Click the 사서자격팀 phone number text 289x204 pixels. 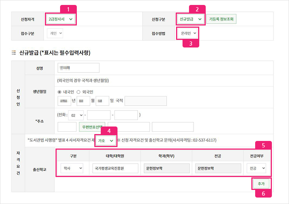click(x=205, y=140)
